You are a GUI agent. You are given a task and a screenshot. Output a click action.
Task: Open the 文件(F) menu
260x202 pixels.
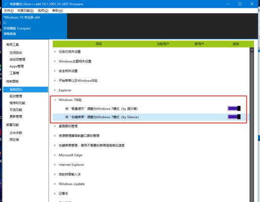pyautogui.click(x=9, y=11)
